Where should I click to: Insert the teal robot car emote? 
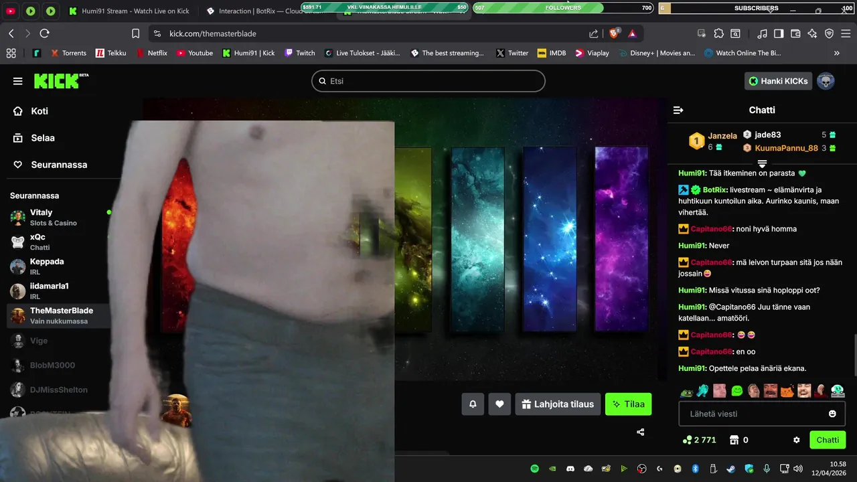[x=838, y=391]
